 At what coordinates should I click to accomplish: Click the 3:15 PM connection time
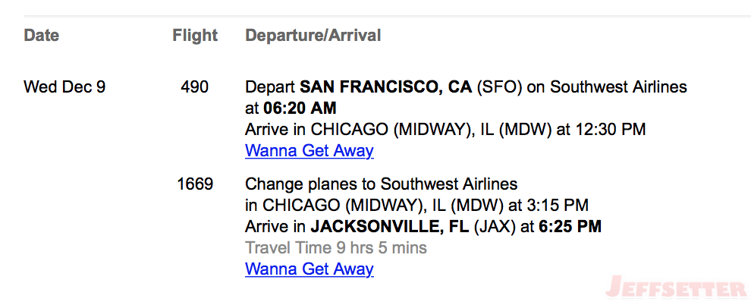coord(557,205)
